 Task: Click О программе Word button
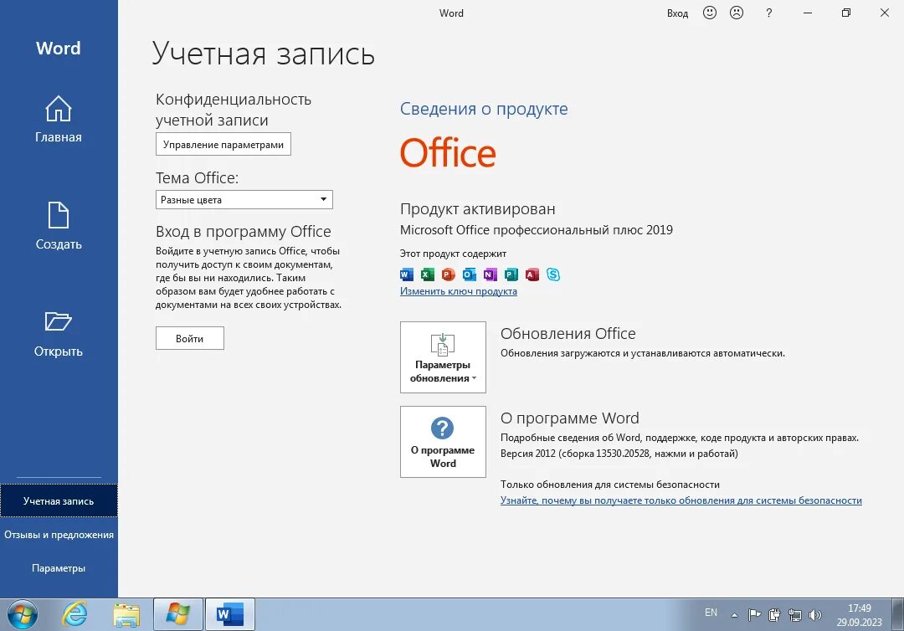click(443, 442)
